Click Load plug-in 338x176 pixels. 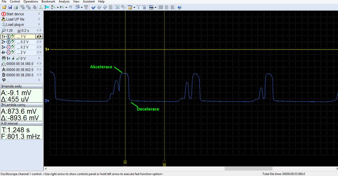(15, 25)
